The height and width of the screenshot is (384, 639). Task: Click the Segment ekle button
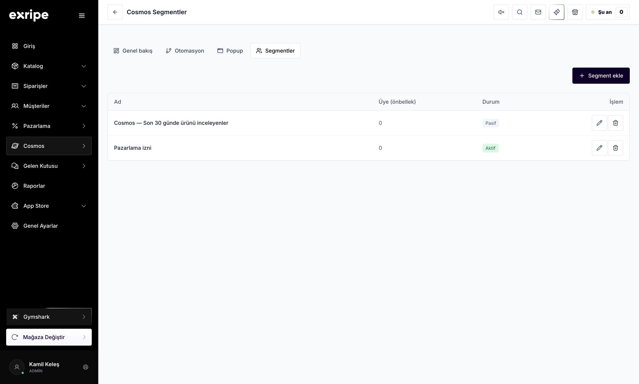pyautogui.click(x=601, y=76)
